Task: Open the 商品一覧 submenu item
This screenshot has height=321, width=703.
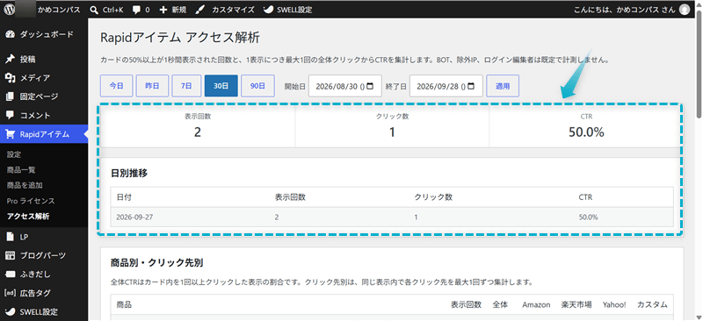Action: pyautogui.click(x=21, y=169)
